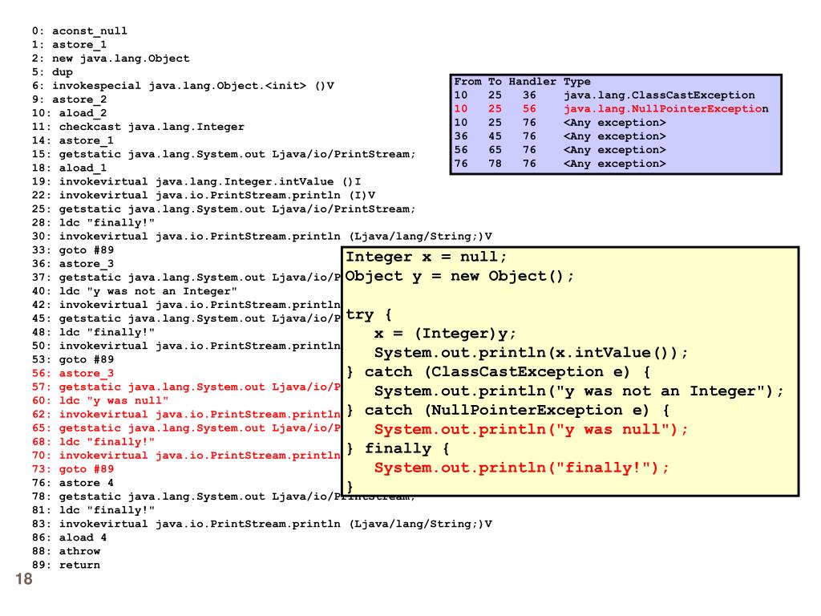The width and height of the screenshot is (821, 616).
Task: Select line '36: astore_3'
Action: coord(72,263)
